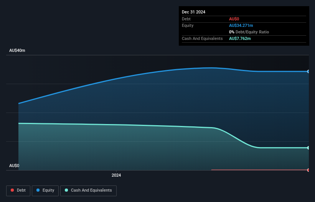This screenshot has width=315, height=202.
Task: Select the red Debt endpoint marker
Action: [x=308, y=170]
